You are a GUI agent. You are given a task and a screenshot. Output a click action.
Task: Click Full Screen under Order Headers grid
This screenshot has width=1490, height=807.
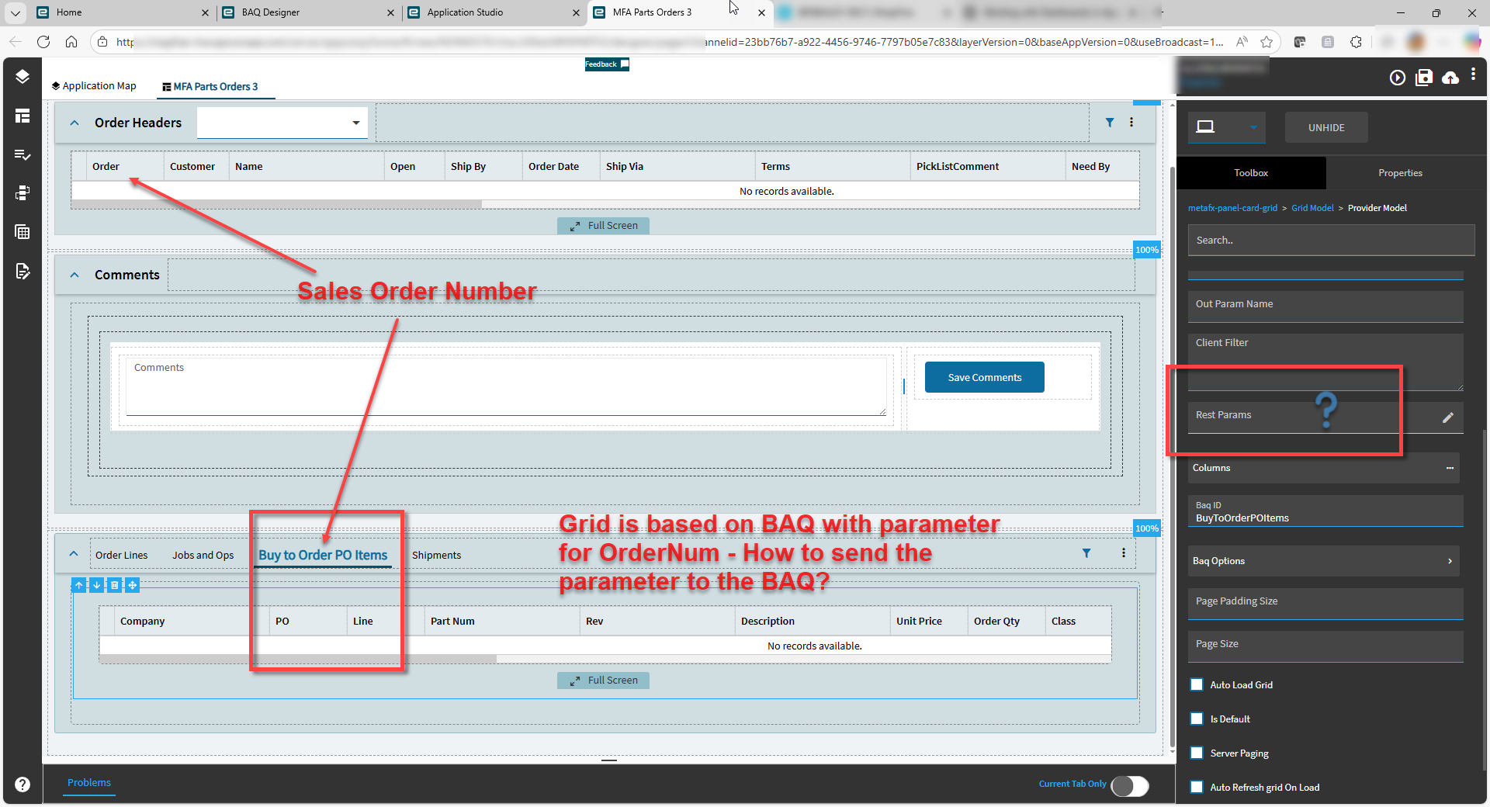tap(604, 226)
